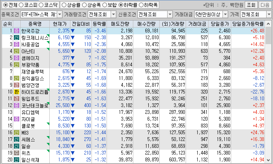Click the 증 badge icon for HJ중공업
The width and height of the screenshot is (273, 164).
point(16,44)
